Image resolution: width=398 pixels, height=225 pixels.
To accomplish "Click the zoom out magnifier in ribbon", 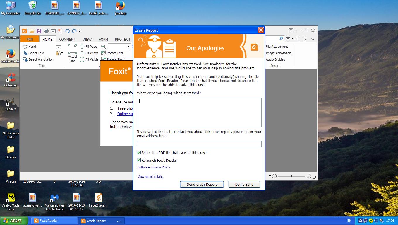I will tap(103, 47).
